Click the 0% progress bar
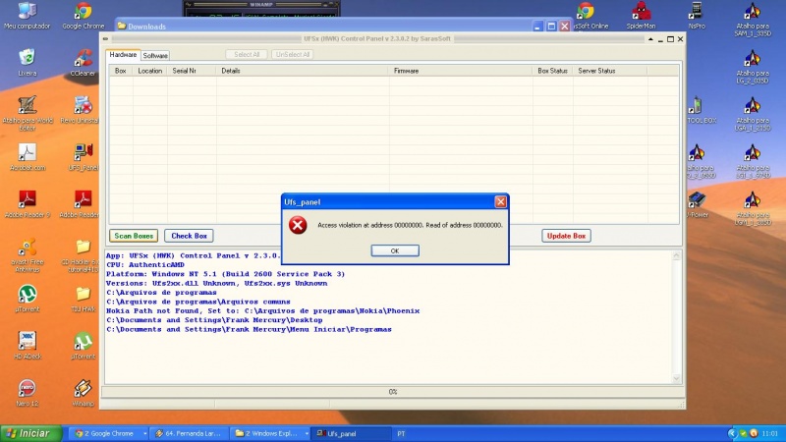The height and width of the screenshot is (442, 786). coord(392,392)
